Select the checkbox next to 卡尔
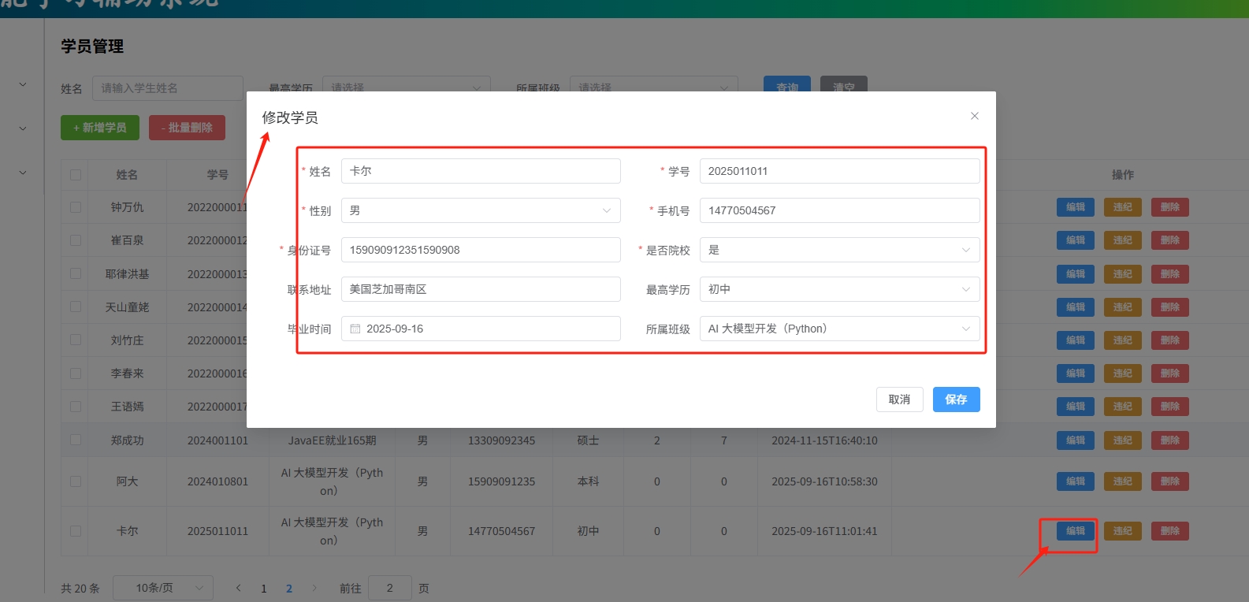Image resolution: width=1249 pixels, height=602 pixels. 76,531
